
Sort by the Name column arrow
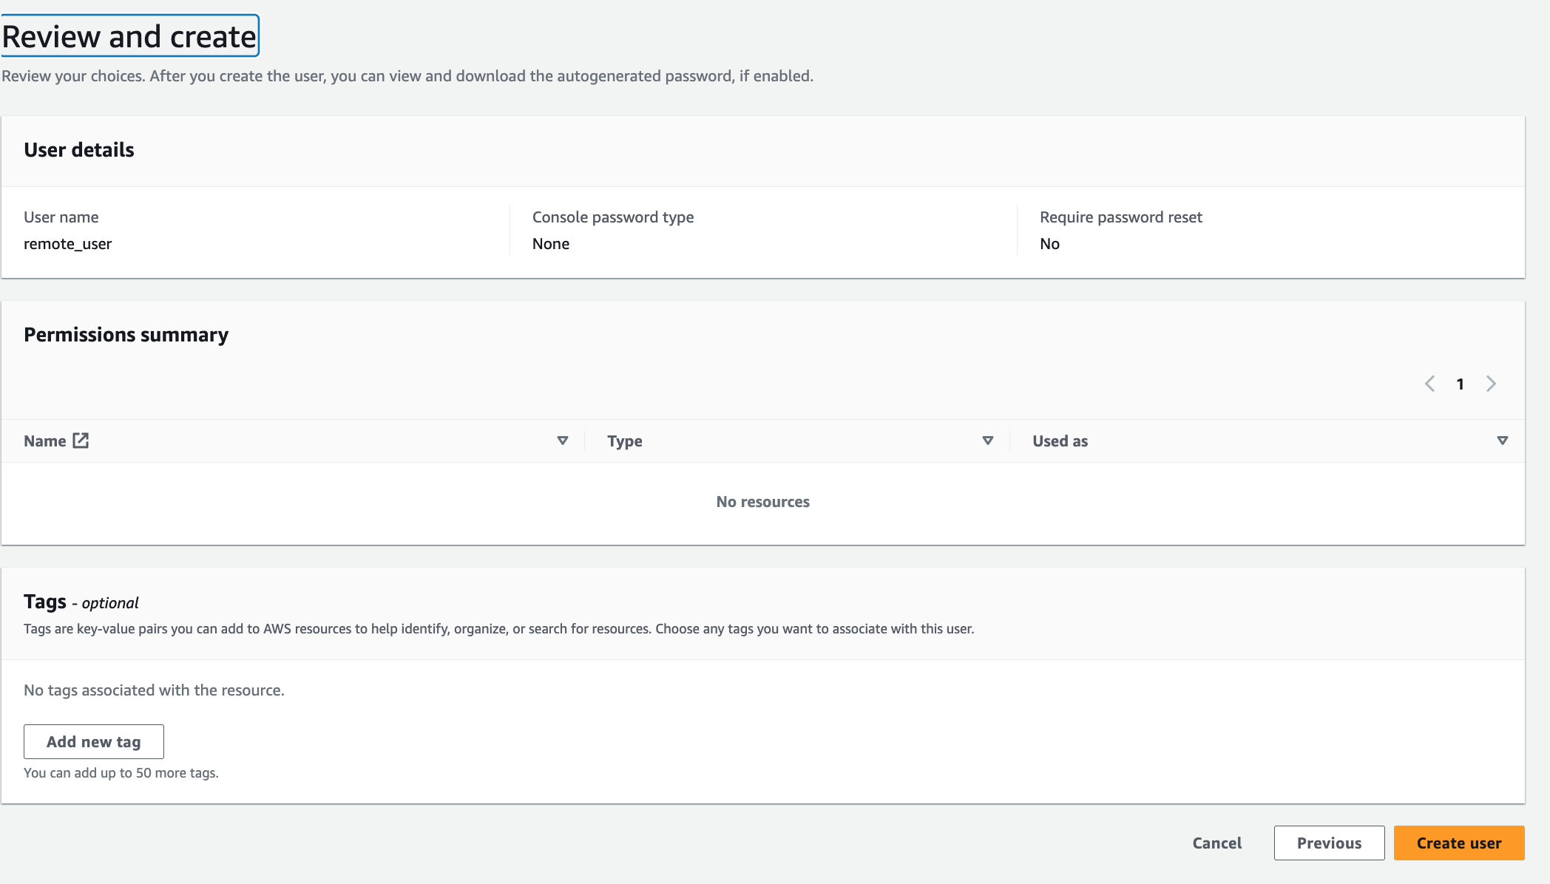[562, 441]
